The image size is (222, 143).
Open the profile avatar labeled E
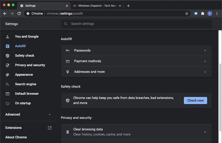pos(210,14)
